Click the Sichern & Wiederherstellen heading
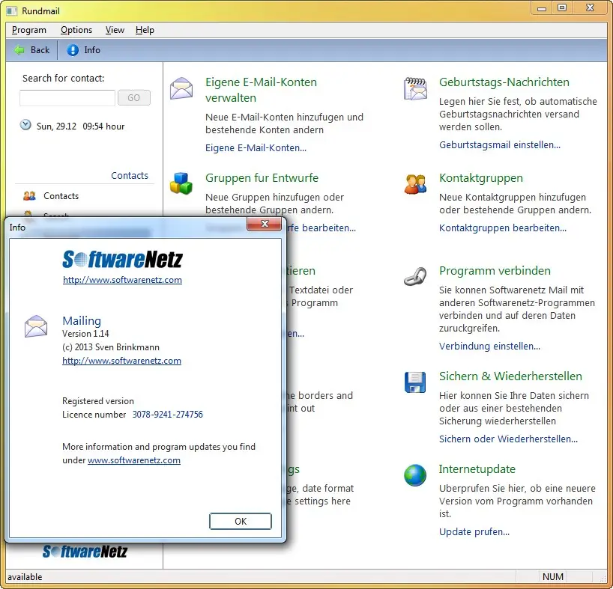 click(510, 376)
